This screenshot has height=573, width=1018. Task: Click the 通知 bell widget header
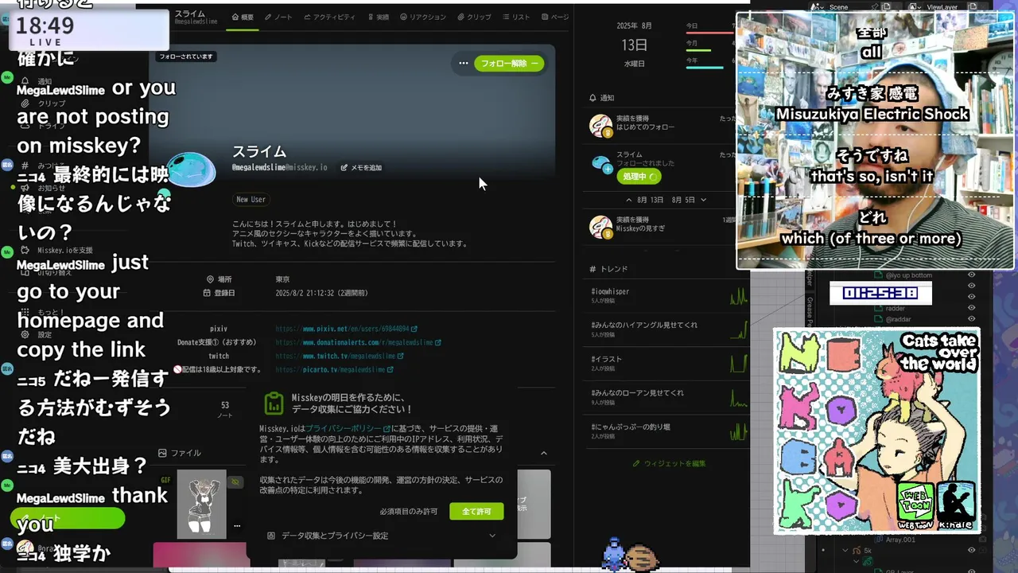(602, 98)
